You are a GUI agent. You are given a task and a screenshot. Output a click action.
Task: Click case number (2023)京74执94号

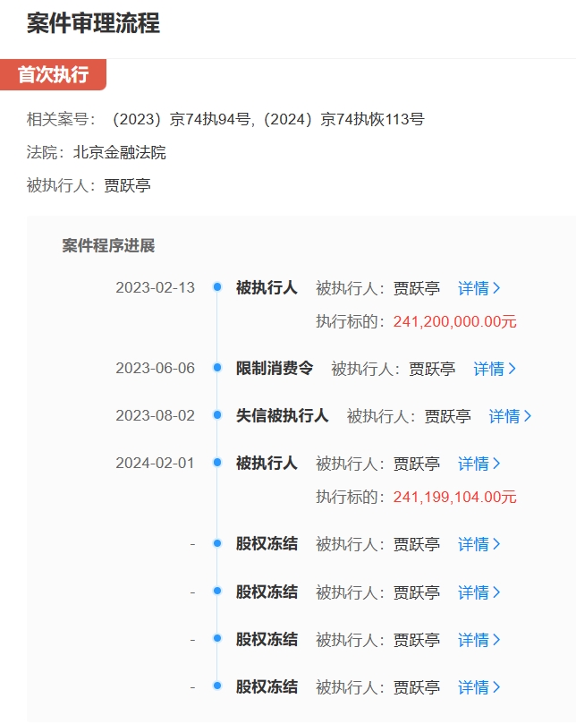[x=181, y=119]
